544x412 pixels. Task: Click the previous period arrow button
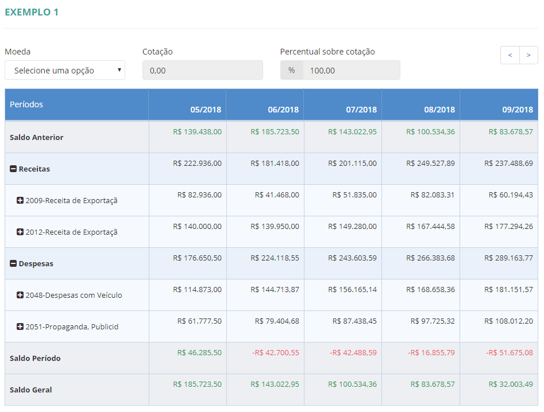click(510, 55)
